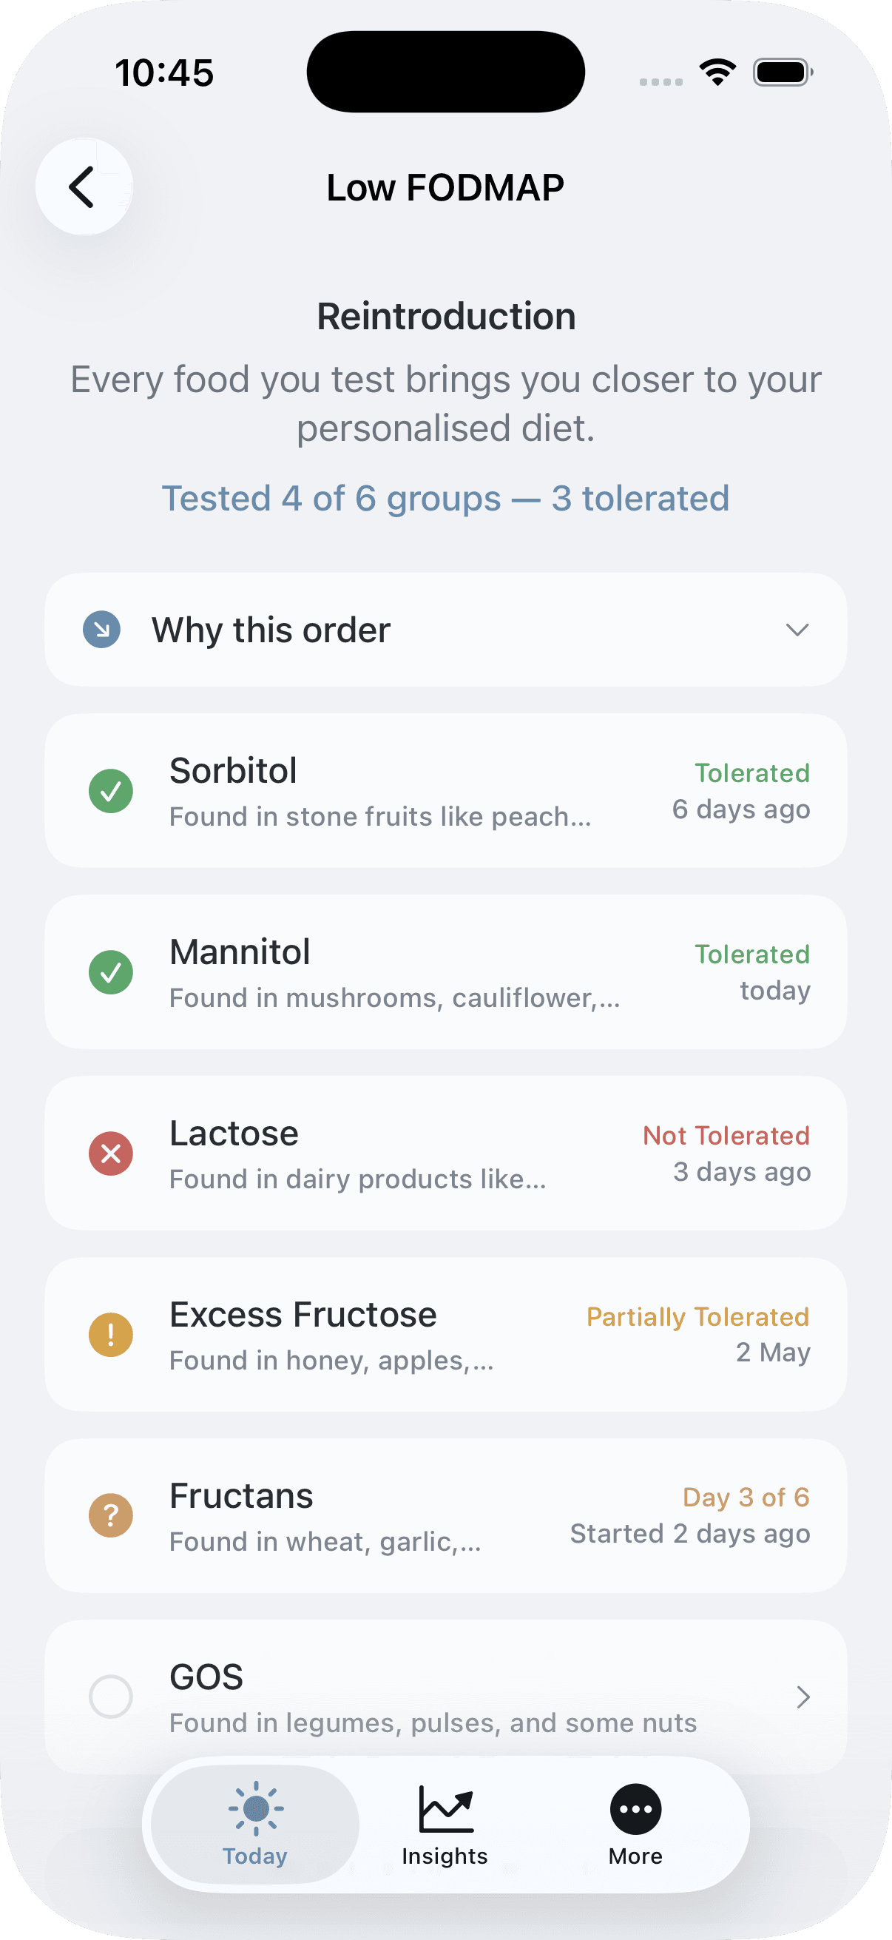Viewport: 892px width, 1940px height.
Task: Tap the Tested 4 of 6 groups summary
Action: coord(445,499)
